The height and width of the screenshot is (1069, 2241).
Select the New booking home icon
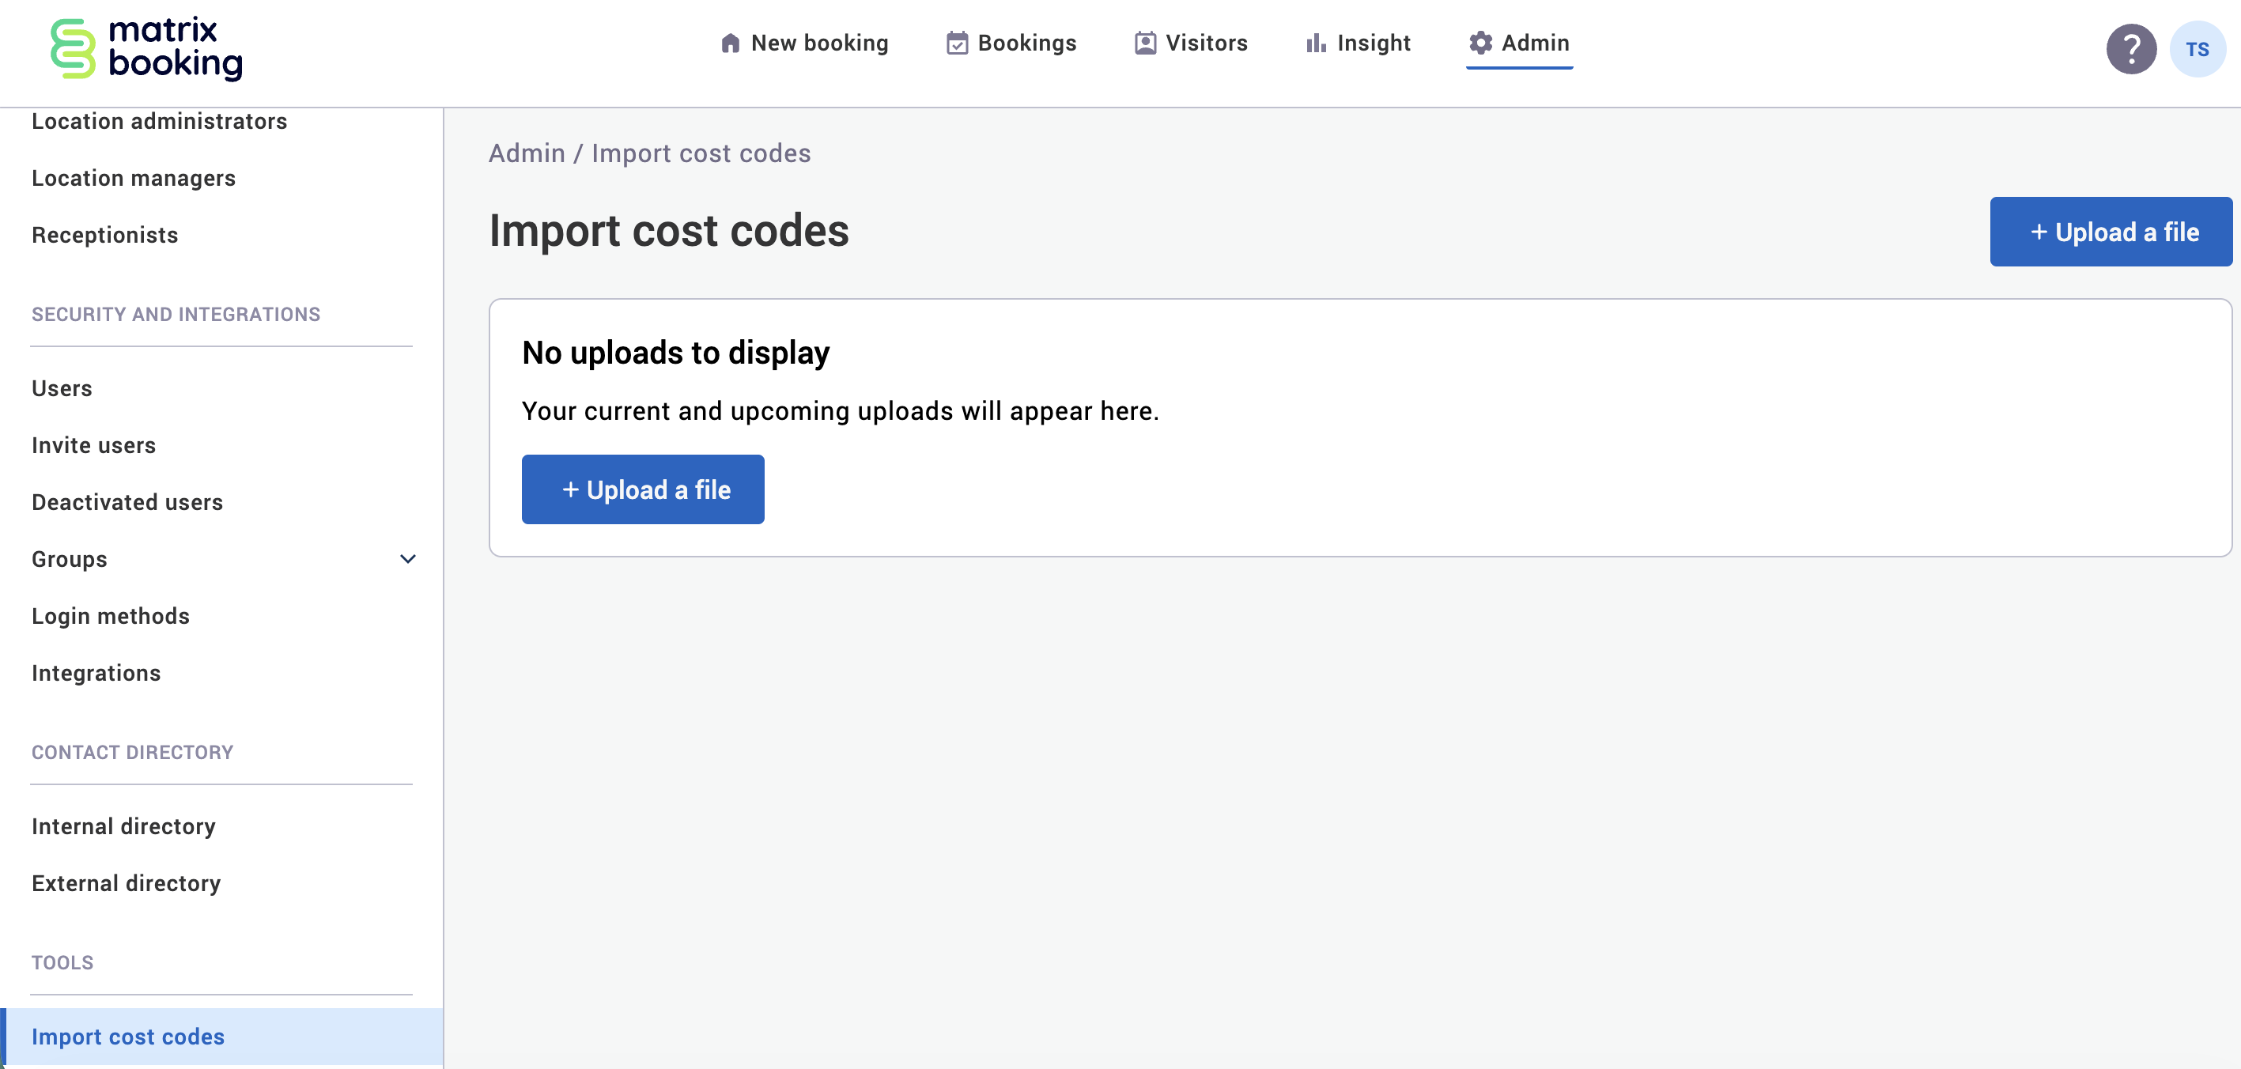729,42
